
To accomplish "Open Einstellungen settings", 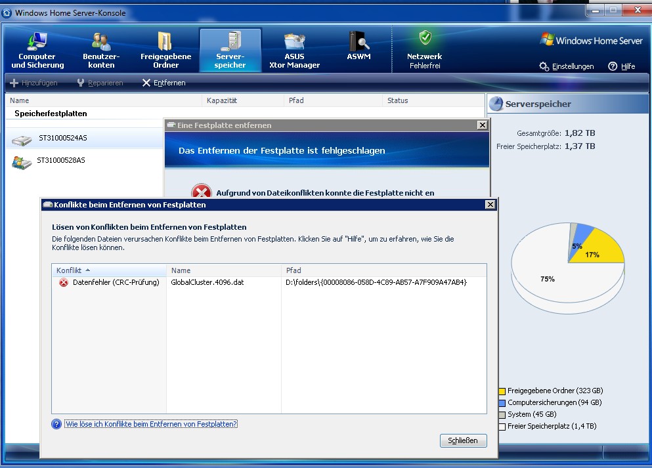I will [567, 66].
